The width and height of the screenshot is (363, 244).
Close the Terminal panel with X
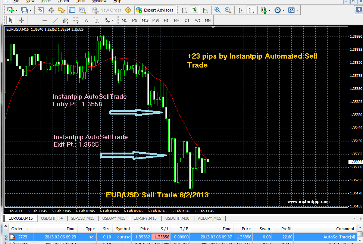click(6, 226)
